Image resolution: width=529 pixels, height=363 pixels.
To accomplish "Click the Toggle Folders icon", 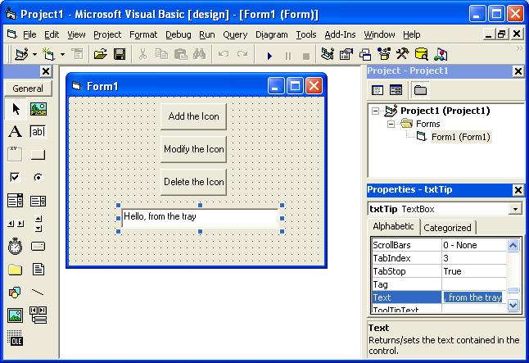I will [x=420, y=90].
